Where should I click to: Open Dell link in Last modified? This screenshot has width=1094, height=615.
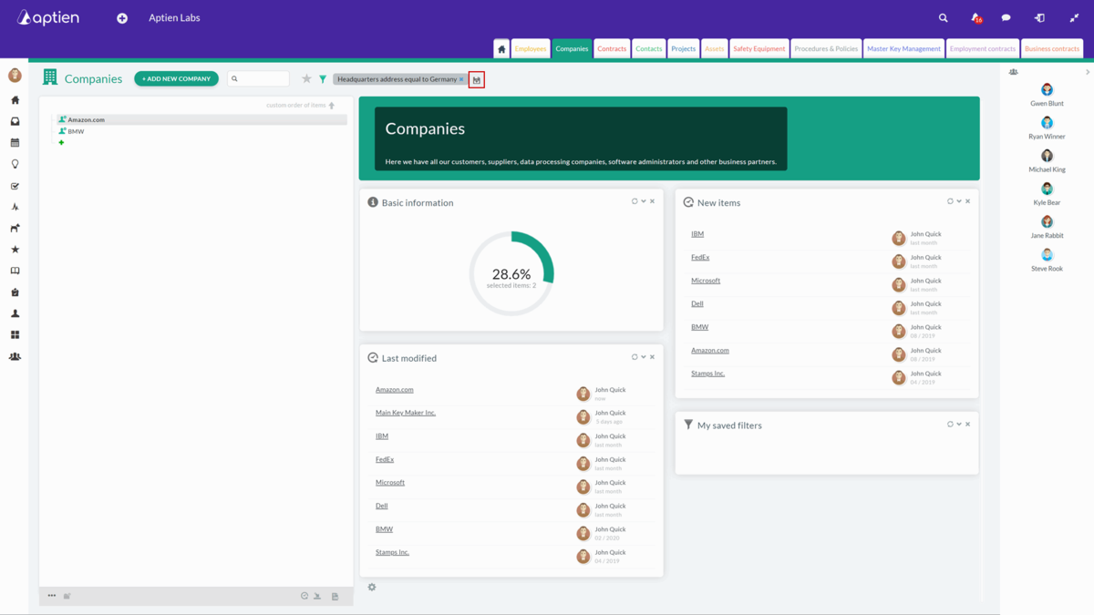click(382, 506)
